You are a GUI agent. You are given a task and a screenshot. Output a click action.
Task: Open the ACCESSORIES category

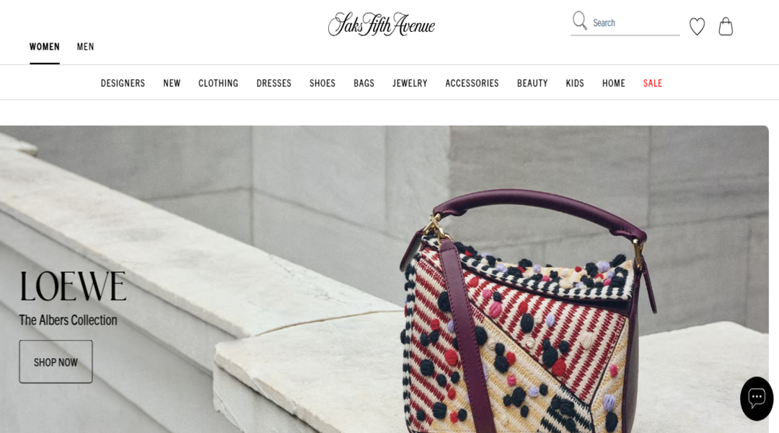(472, 83)
